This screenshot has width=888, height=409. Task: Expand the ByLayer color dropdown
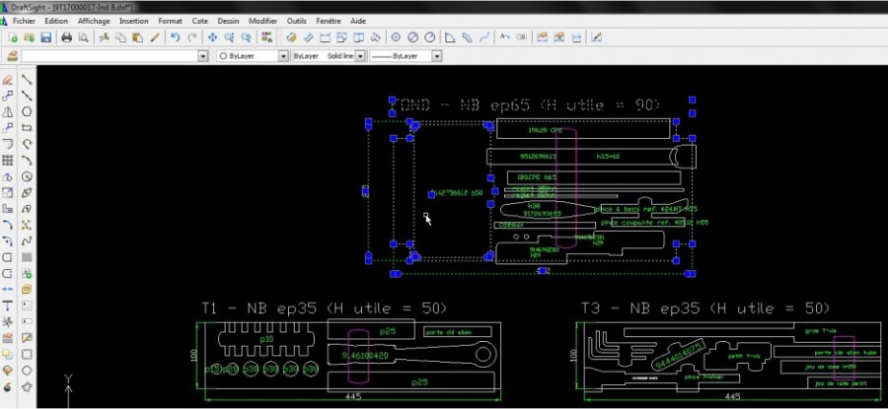tap(281, 56)
